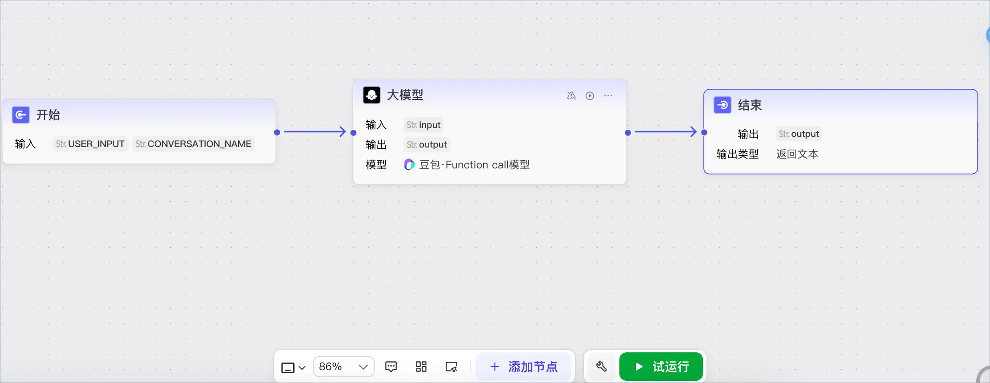Click the 结束 node input port
This screenshot has width=990, height=383.
tap(704, 132)
